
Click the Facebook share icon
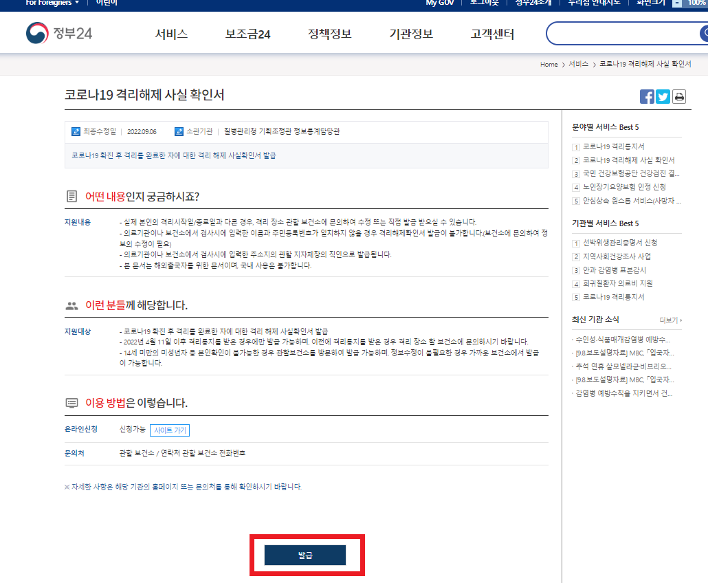point(647,97)
